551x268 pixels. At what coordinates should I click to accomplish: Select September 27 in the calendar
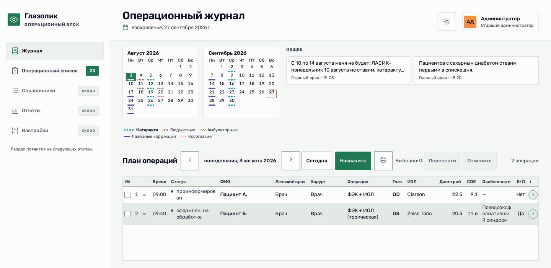click(272, 93)
